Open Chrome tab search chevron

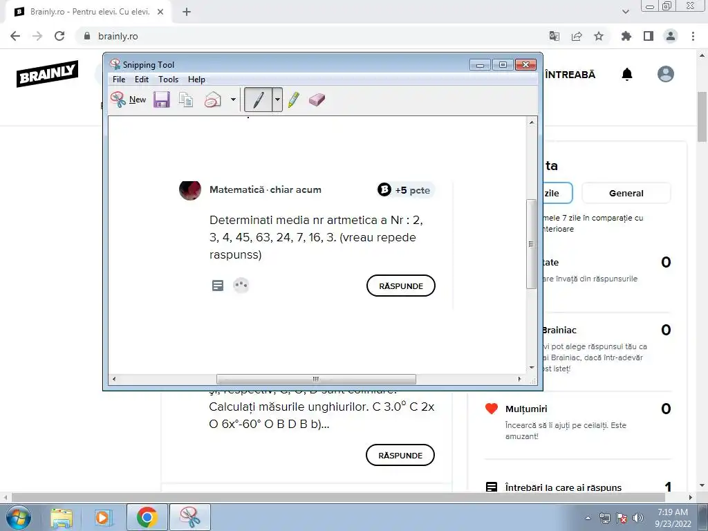pos(625,12)
